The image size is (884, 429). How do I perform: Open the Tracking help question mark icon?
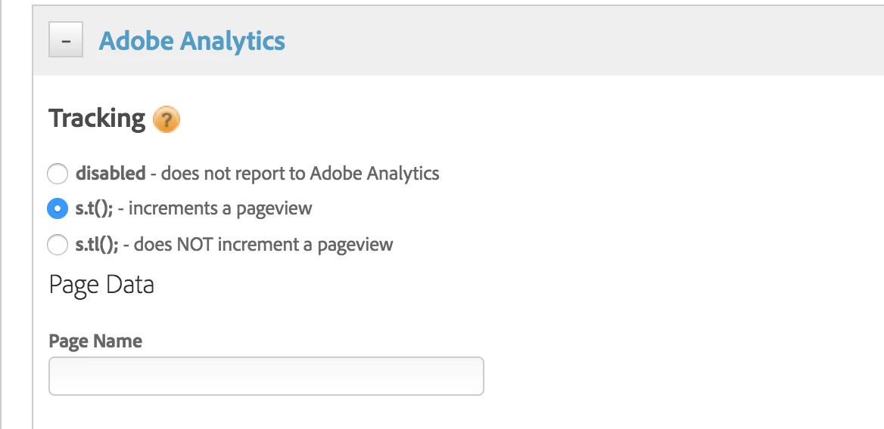[x=167, y=119]
